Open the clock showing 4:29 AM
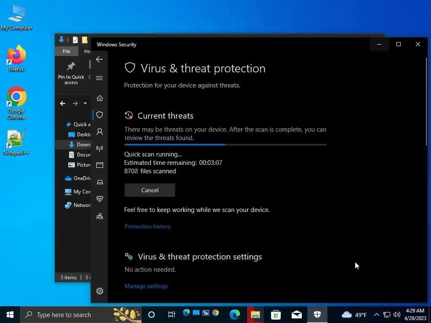The width and height of the screenshot is (431, 323). 415,315
